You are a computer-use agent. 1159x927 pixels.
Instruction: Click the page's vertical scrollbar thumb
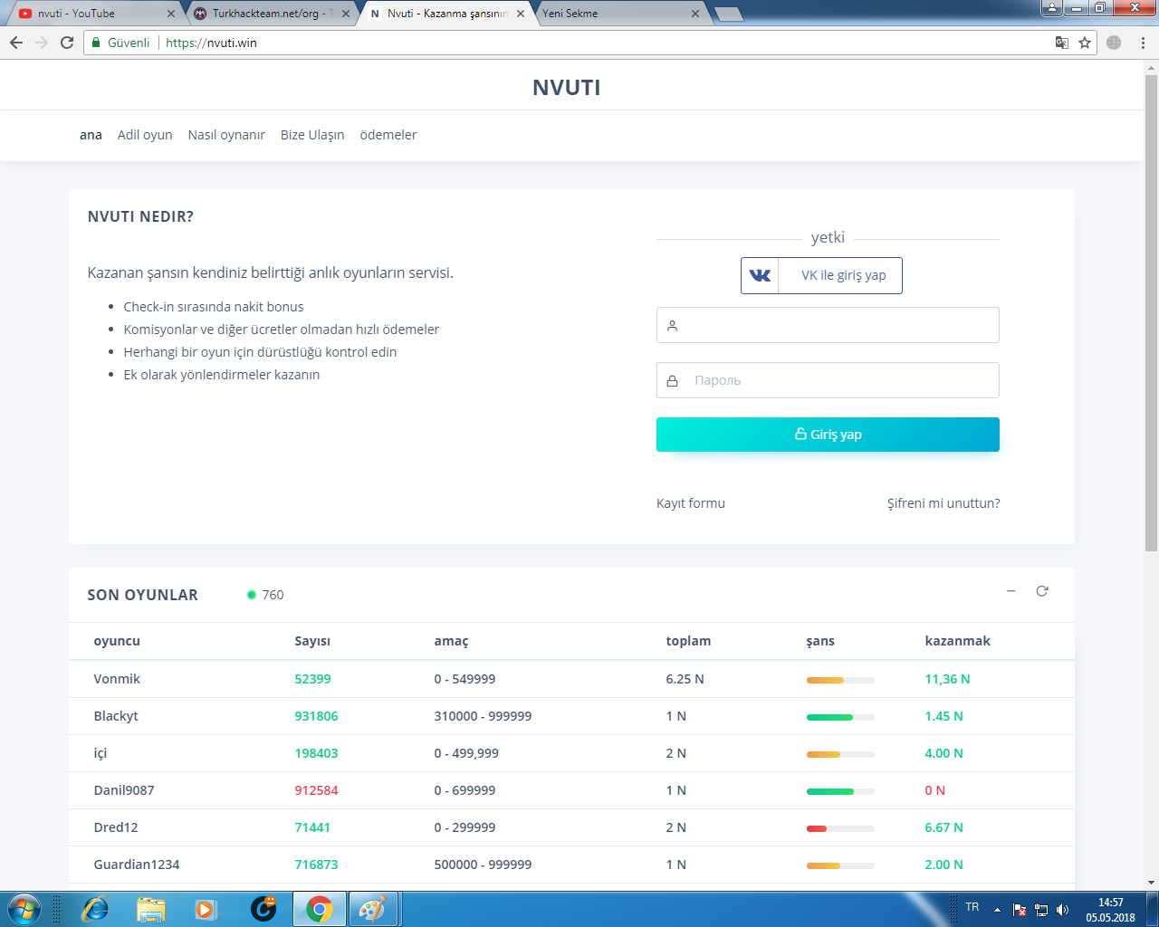tap(1152, 308)
